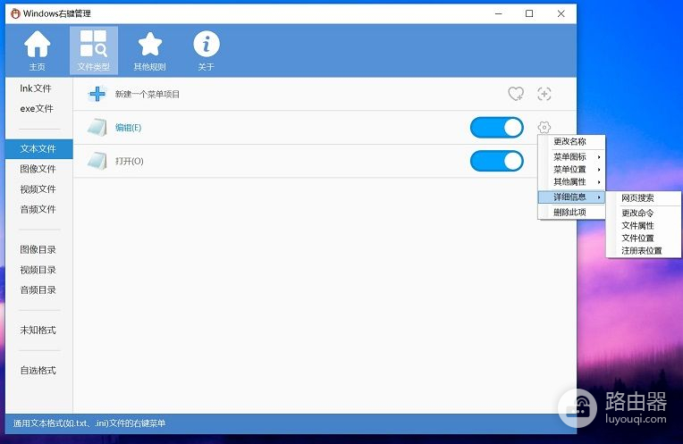
Task: Choose 删除此项 in the context menu
Action: tap(572, 213)
